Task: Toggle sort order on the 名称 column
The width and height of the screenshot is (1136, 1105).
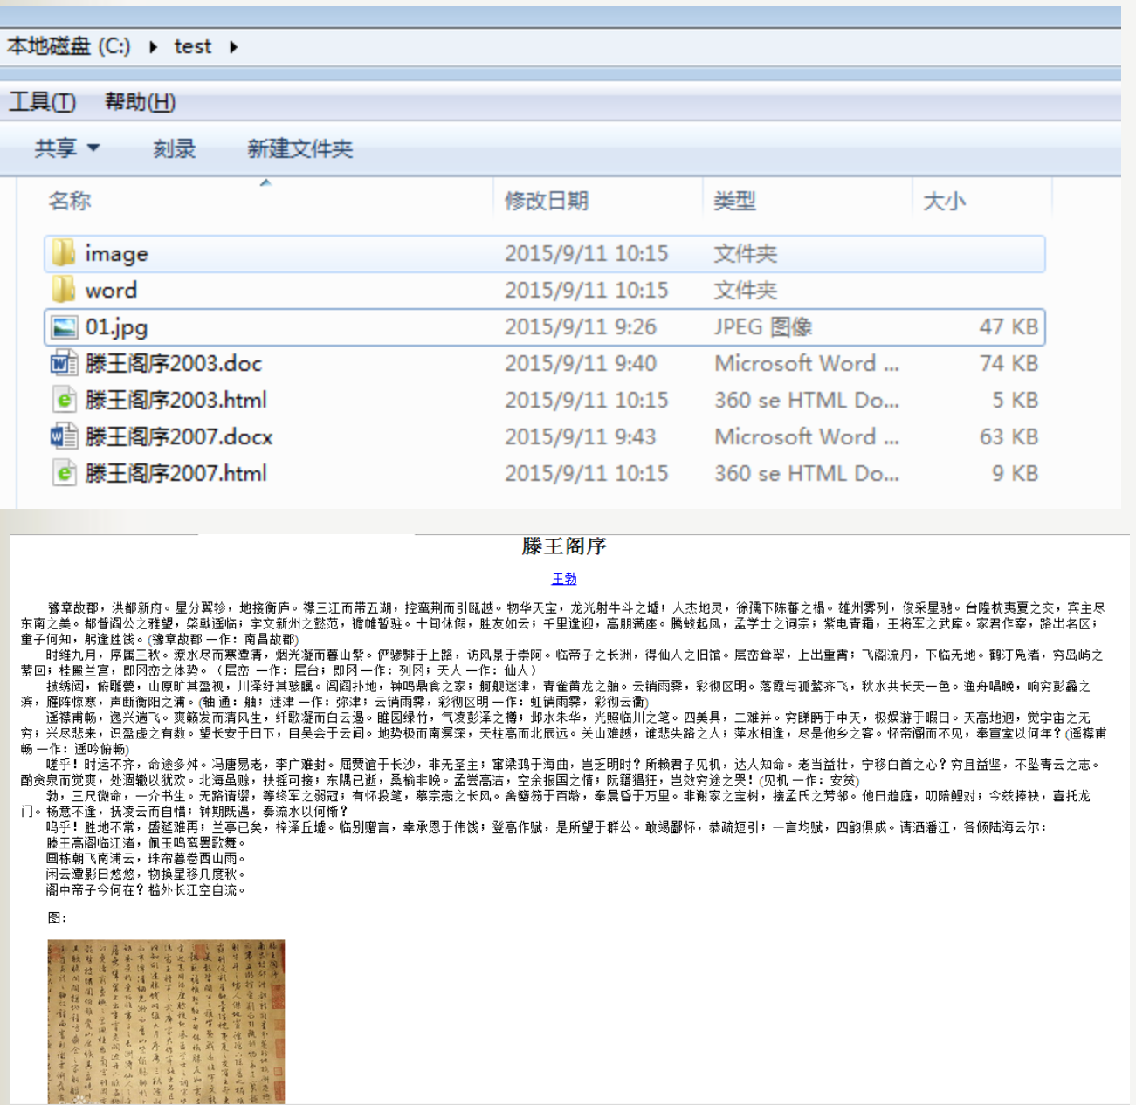Action: tap(70, 201)
